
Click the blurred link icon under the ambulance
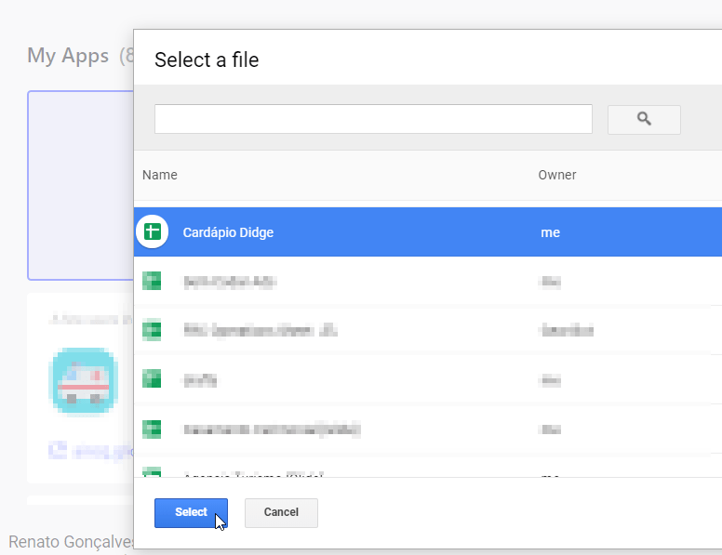[58, 451]
